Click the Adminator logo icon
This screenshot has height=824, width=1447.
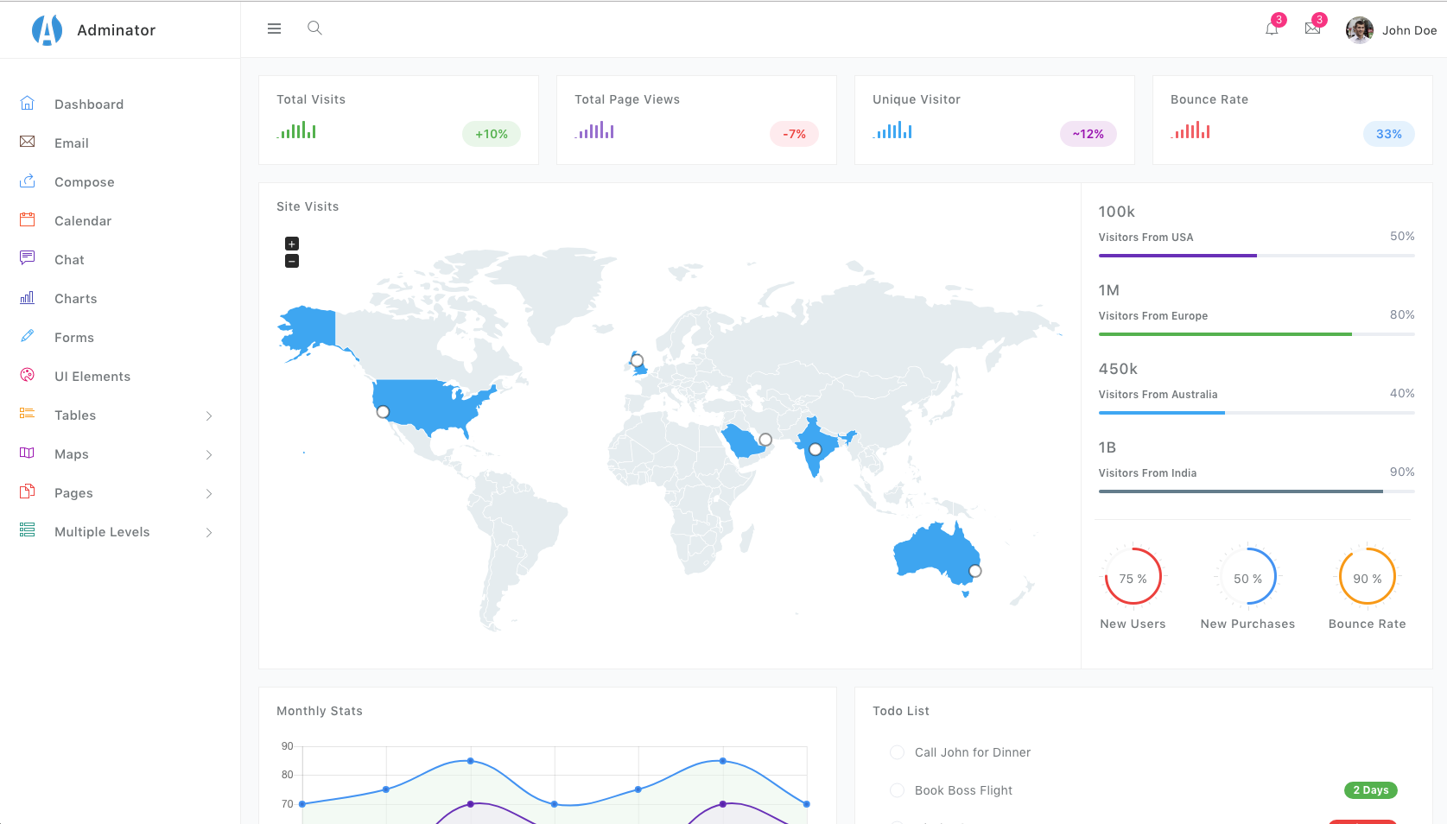point(47,30)
